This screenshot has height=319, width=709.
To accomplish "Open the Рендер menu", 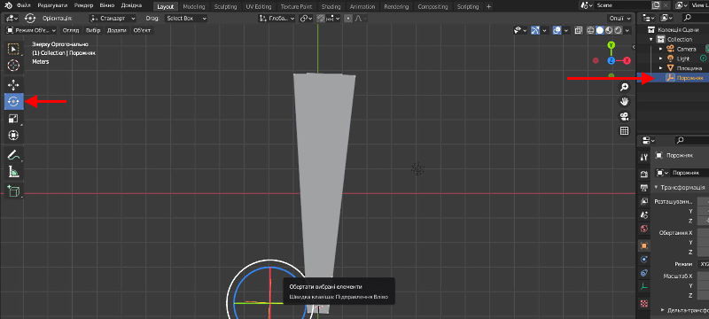I will click(83, 6).
